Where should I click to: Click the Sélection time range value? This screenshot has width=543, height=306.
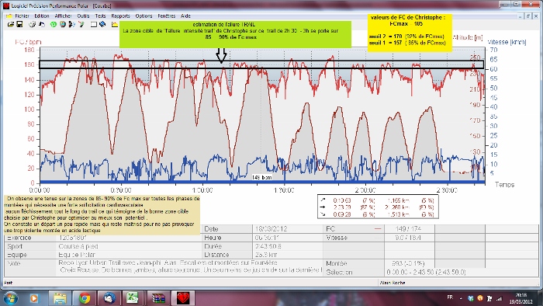[427, 273]
